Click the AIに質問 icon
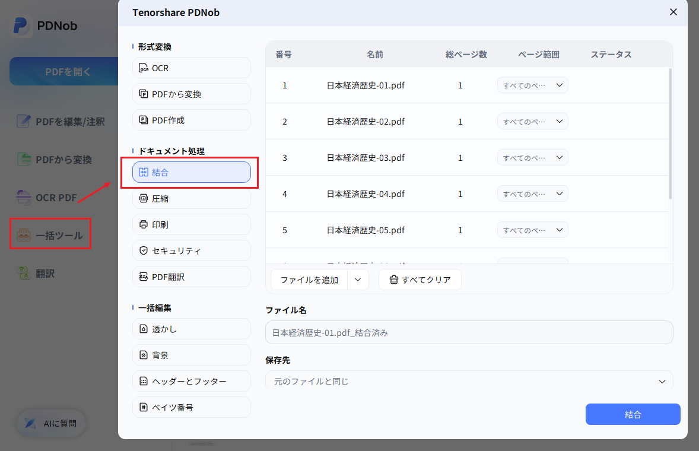This screenshot has width=699, height=451. pyautogui.click(x=31, y=423)
